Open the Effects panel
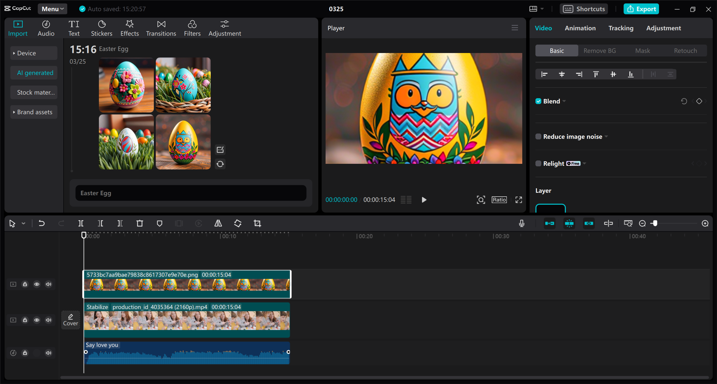The height and width of the screenshot is (384, 717). (129, 27)
